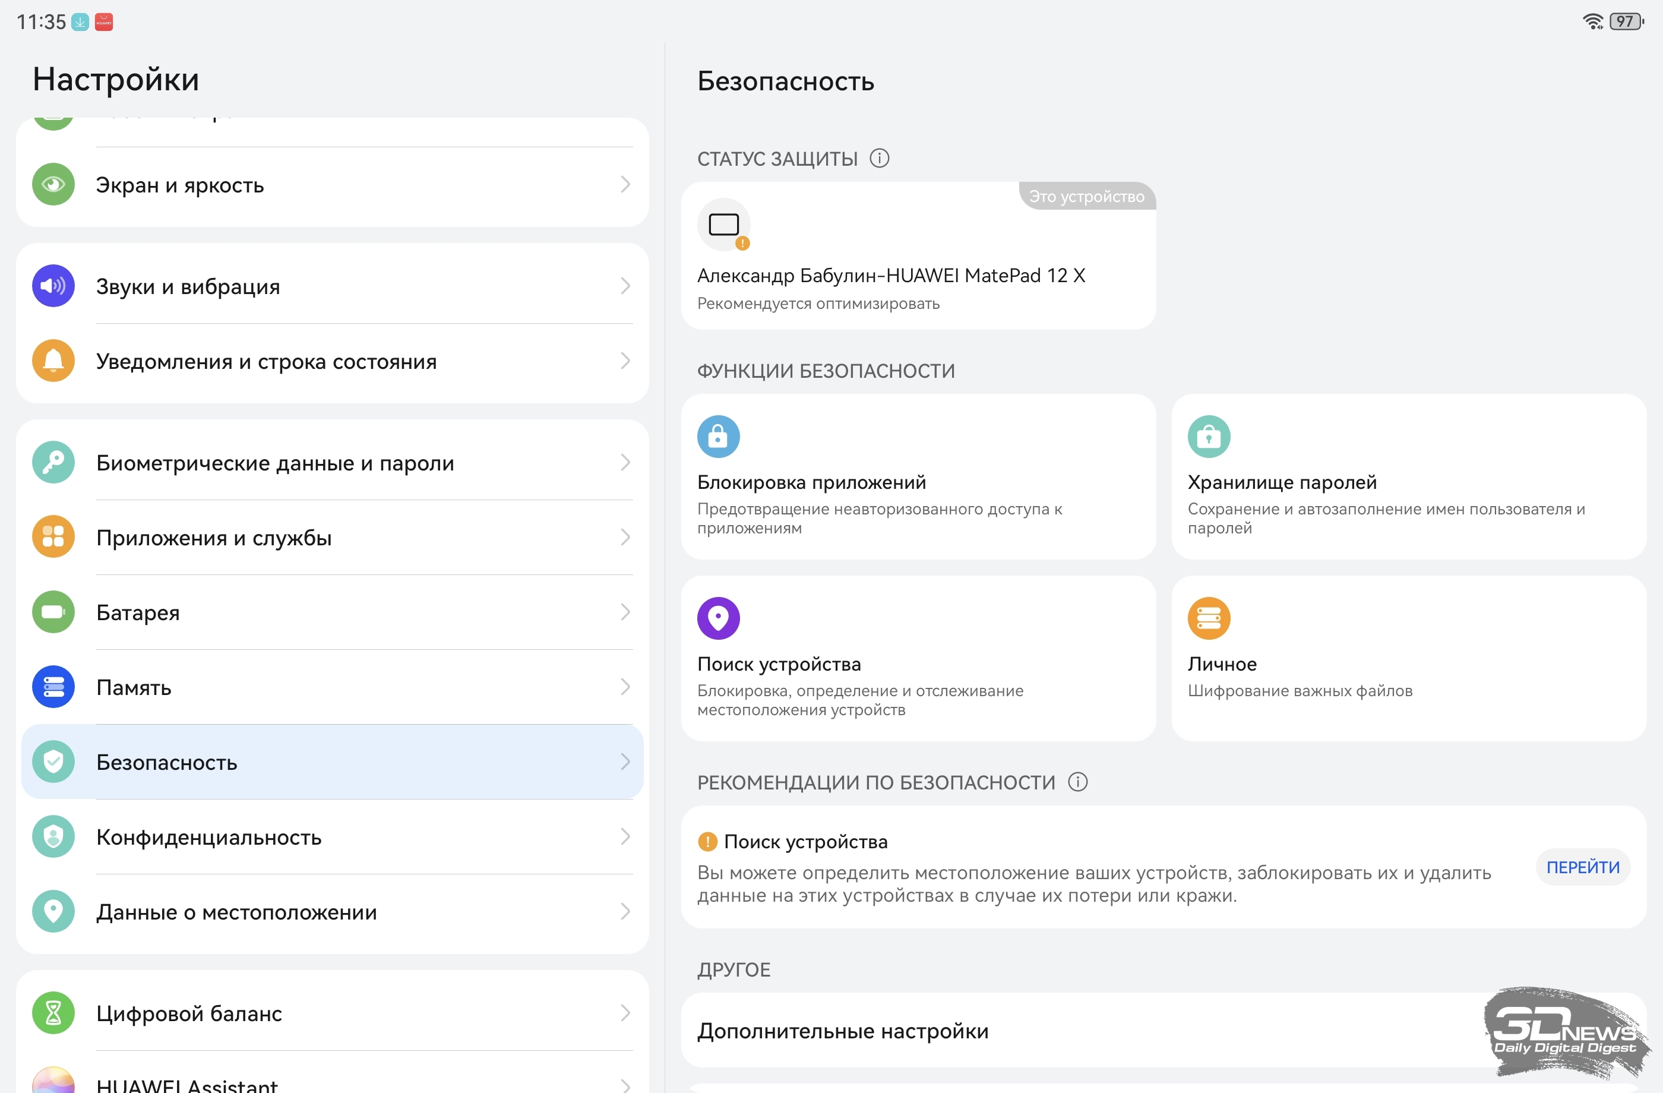This screenshot has width=1663, height=1093.
Task: Click the info icon beside СТАТУС ЗАЩИТЫ
Action: coord(879,159)
